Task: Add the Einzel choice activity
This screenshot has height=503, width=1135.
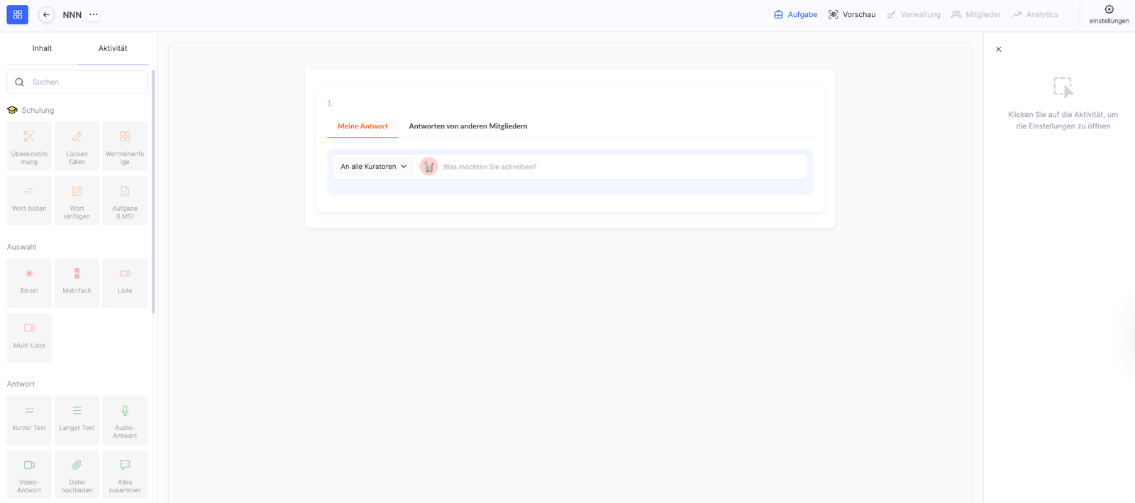Action: tap(29, 283)
